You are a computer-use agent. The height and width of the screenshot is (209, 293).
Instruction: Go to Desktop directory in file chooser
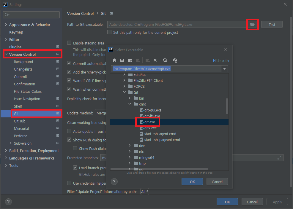point(122,60)
